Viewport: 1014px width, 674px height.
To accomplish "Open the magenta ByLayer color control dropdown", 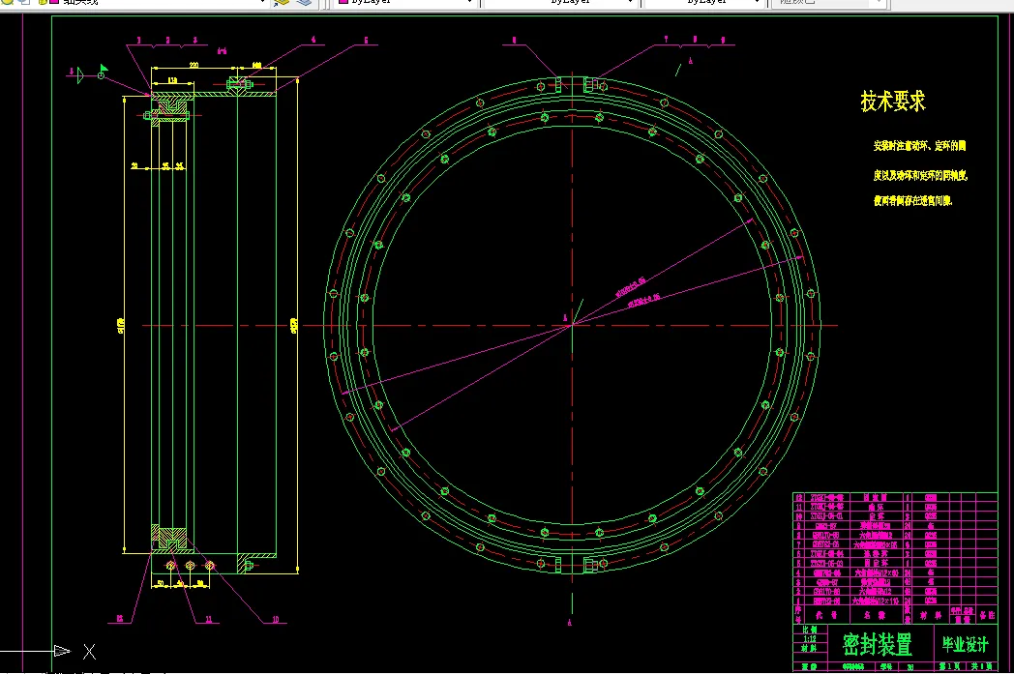I will [x=407, y=3].
